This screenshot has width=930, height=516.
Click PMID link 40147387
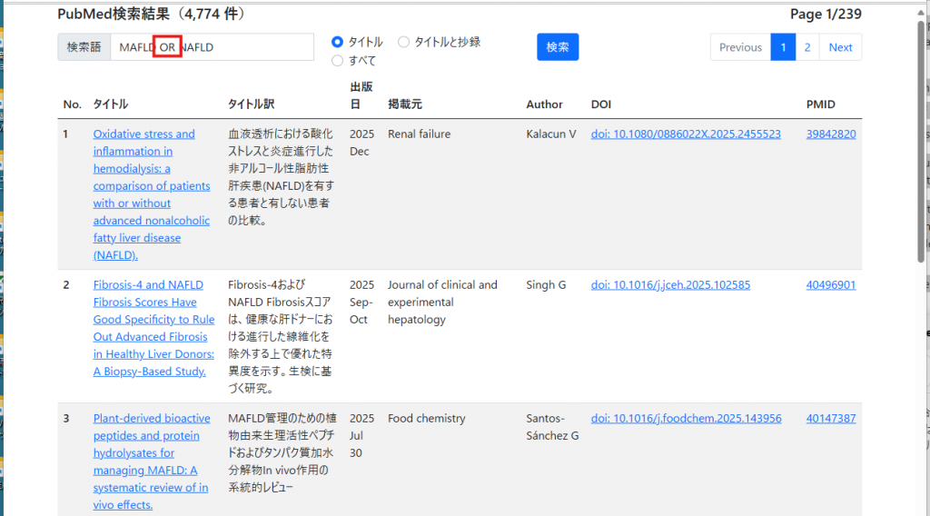(830, 419)
